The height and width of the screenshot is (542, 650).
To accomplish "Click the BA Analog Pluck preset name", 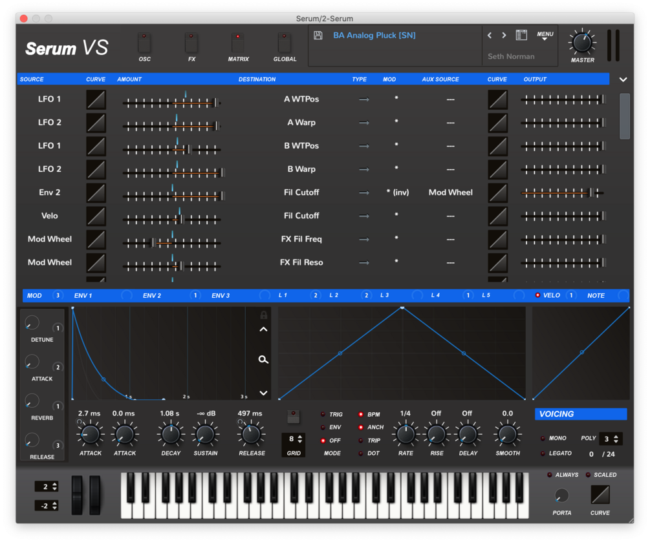I will click(374, 35).
